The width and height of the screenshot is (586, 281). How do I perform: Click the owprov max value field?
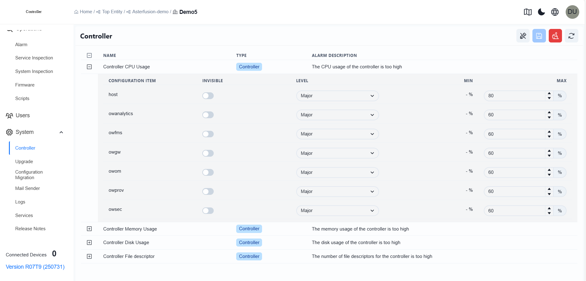coord(515,191)
